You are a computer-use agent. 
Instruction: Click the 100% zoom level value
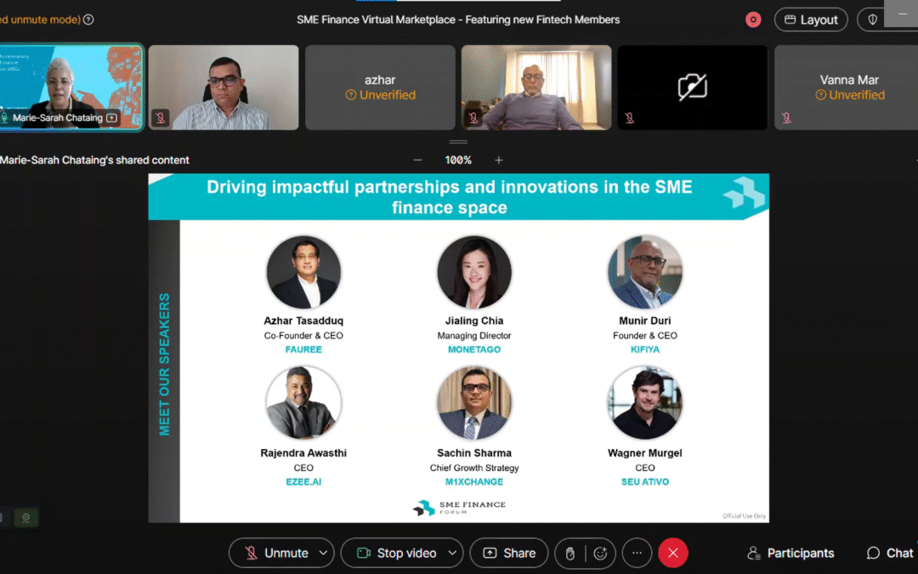pyautogui.click(x=458, y=160)
